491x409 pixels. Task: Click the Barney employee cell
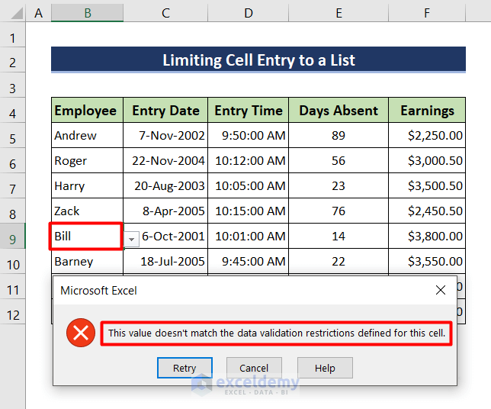(x=87, y=262)
